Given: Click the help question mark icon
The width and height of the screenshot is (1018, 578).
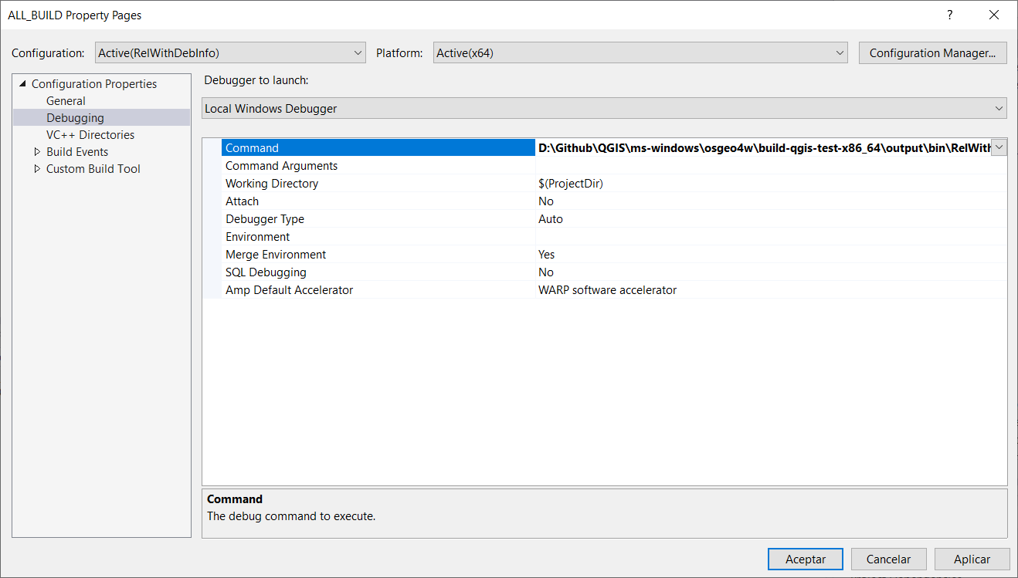Looking at the screenshot, I should [x=949, y=15].
